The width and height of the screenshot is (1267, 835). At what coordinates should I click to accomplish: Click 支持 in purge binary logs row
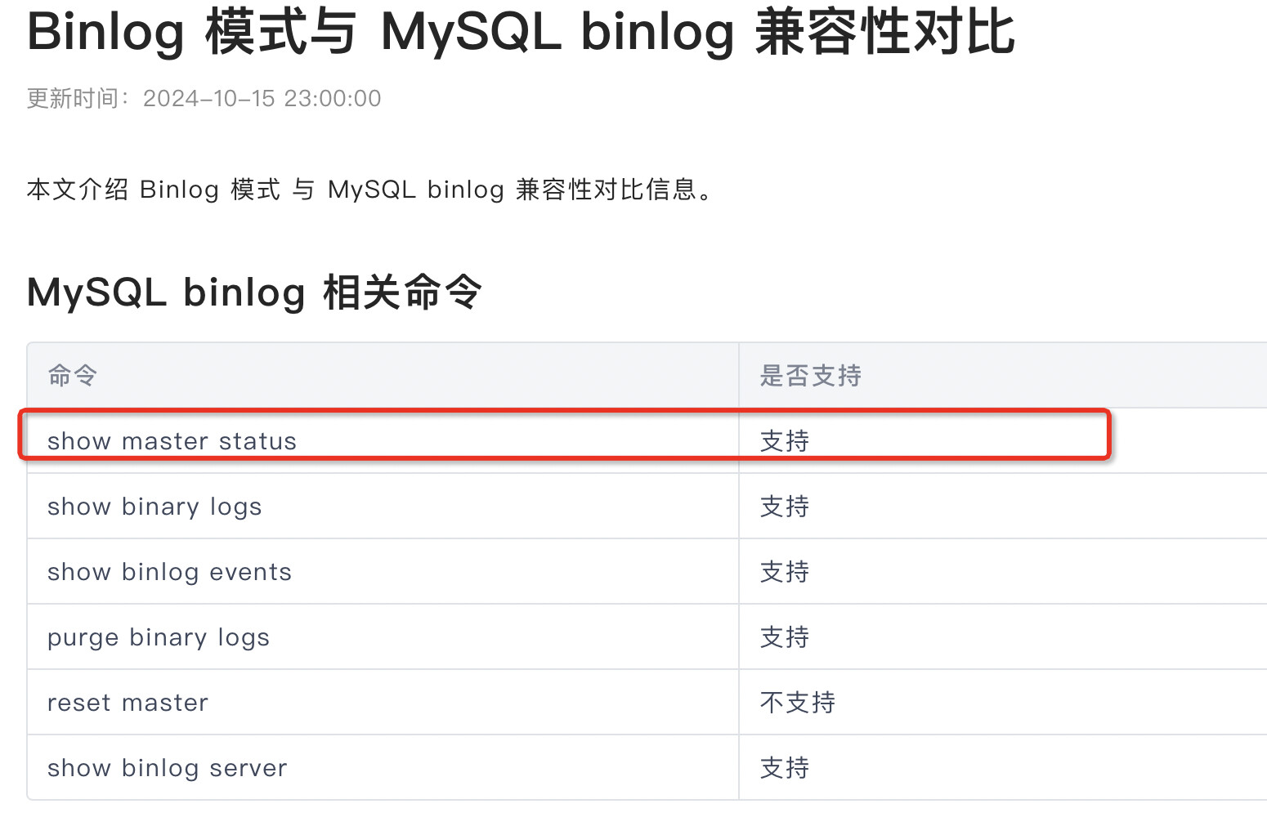click(785, 637)
